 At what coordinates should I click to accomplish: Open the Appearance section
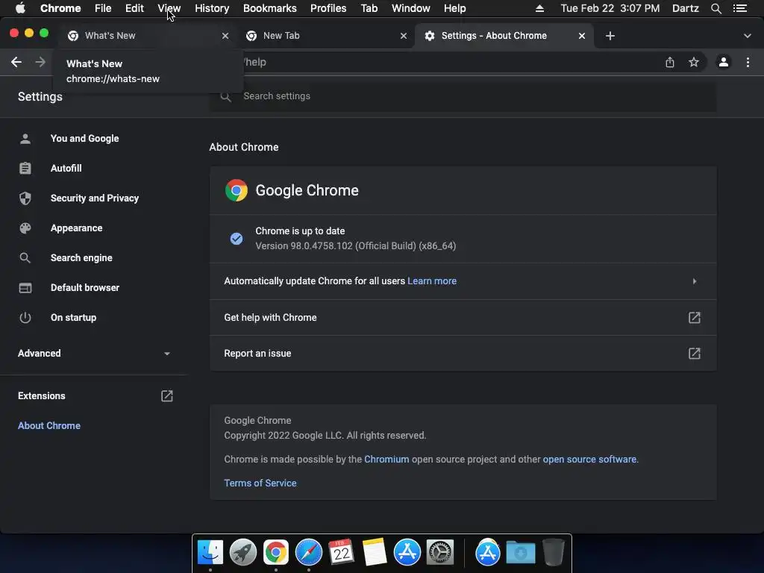click(77, 228)
